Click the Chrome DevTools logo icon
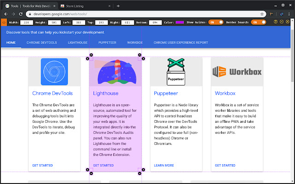 (54, 72)
